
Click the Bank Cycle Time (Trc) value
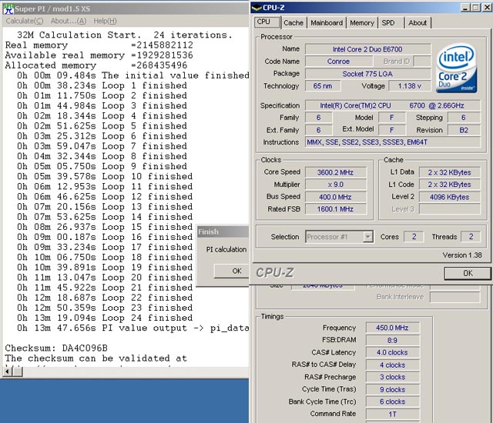click(x=392, y=401)
